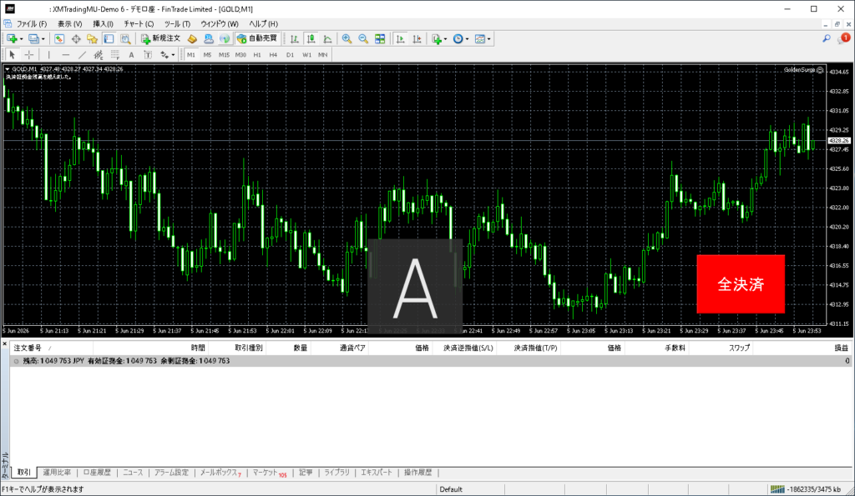This screenshot has height=496, width=855.
Task: Switch to the 口座履歴 tab
Action: coord(97,473)
